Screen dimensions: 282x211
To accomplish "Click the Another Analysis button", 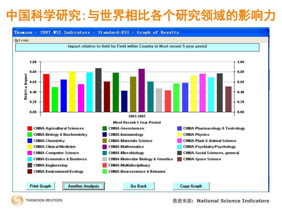I will (x=84, y=186).
